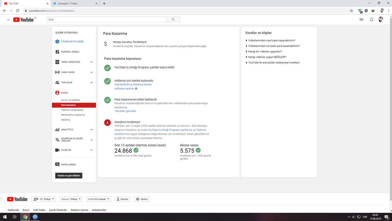The width and height of the screenshot is (392, 221).
Task: Expand the Video Yöneticisi section
Action: [x=91, y=62]
